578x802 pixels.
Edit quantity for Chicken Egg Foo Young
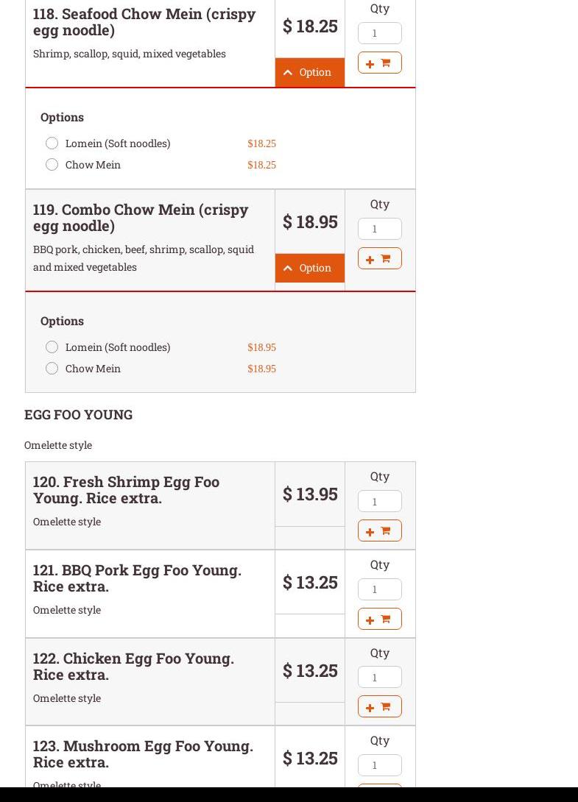tap(379, 677)
